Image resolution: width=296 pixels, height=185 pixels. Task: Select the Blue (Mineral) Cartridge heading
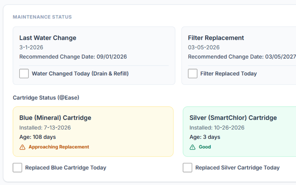(x=55, y=118)
